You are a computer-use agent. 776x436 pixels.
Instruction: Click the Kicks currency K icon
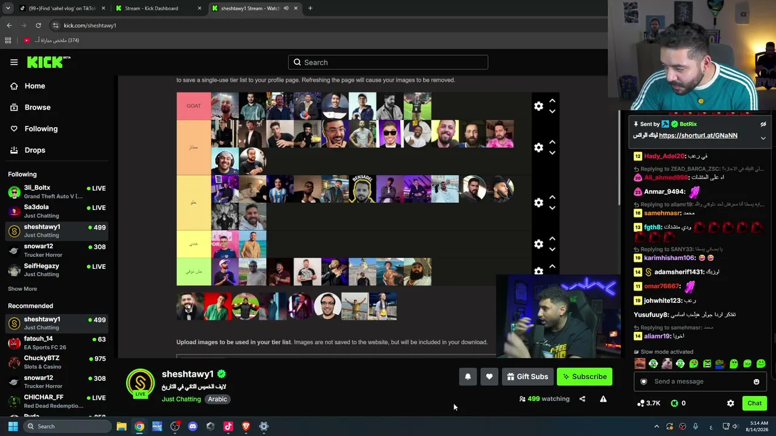point(674,403)
